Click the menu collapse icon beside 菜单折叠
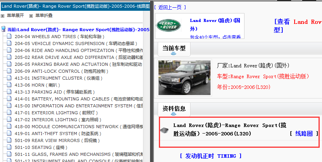 [x=31, y=16]
